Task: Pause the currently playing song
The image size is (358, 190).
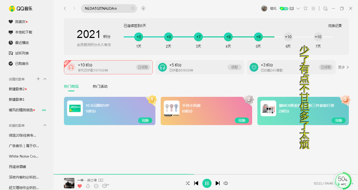Action: pos(207,183)
